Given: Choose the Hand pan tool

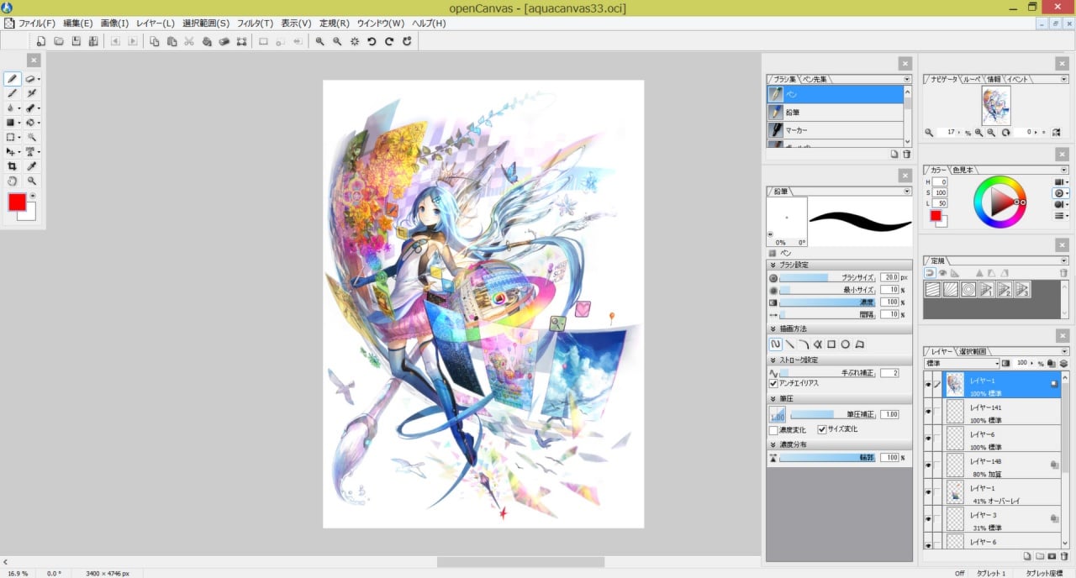Looking at the screenshot, I should point(12,181).
